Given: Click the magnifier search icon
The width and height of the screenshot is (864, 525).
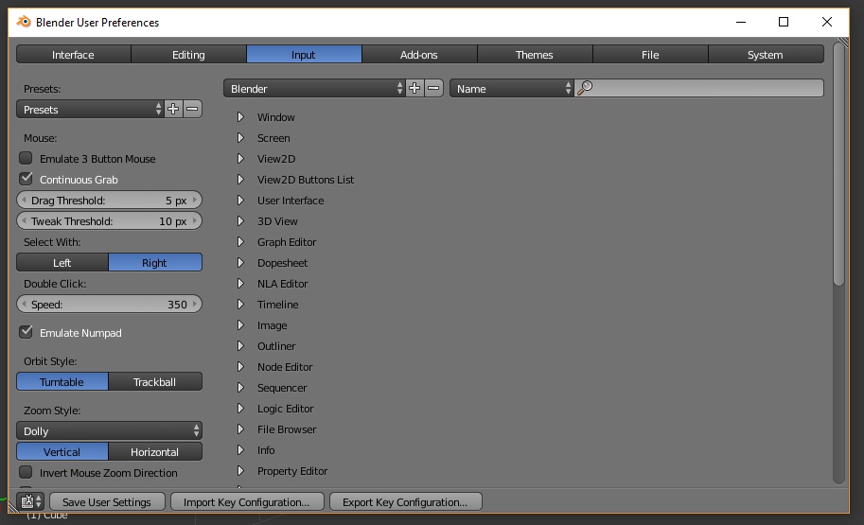Looking at the screenshot, I should [585, 88].
